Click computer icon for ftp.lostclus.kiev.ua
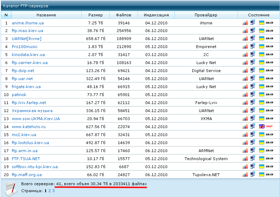Viewport: 280px width, 197px height. coord(252,142)
